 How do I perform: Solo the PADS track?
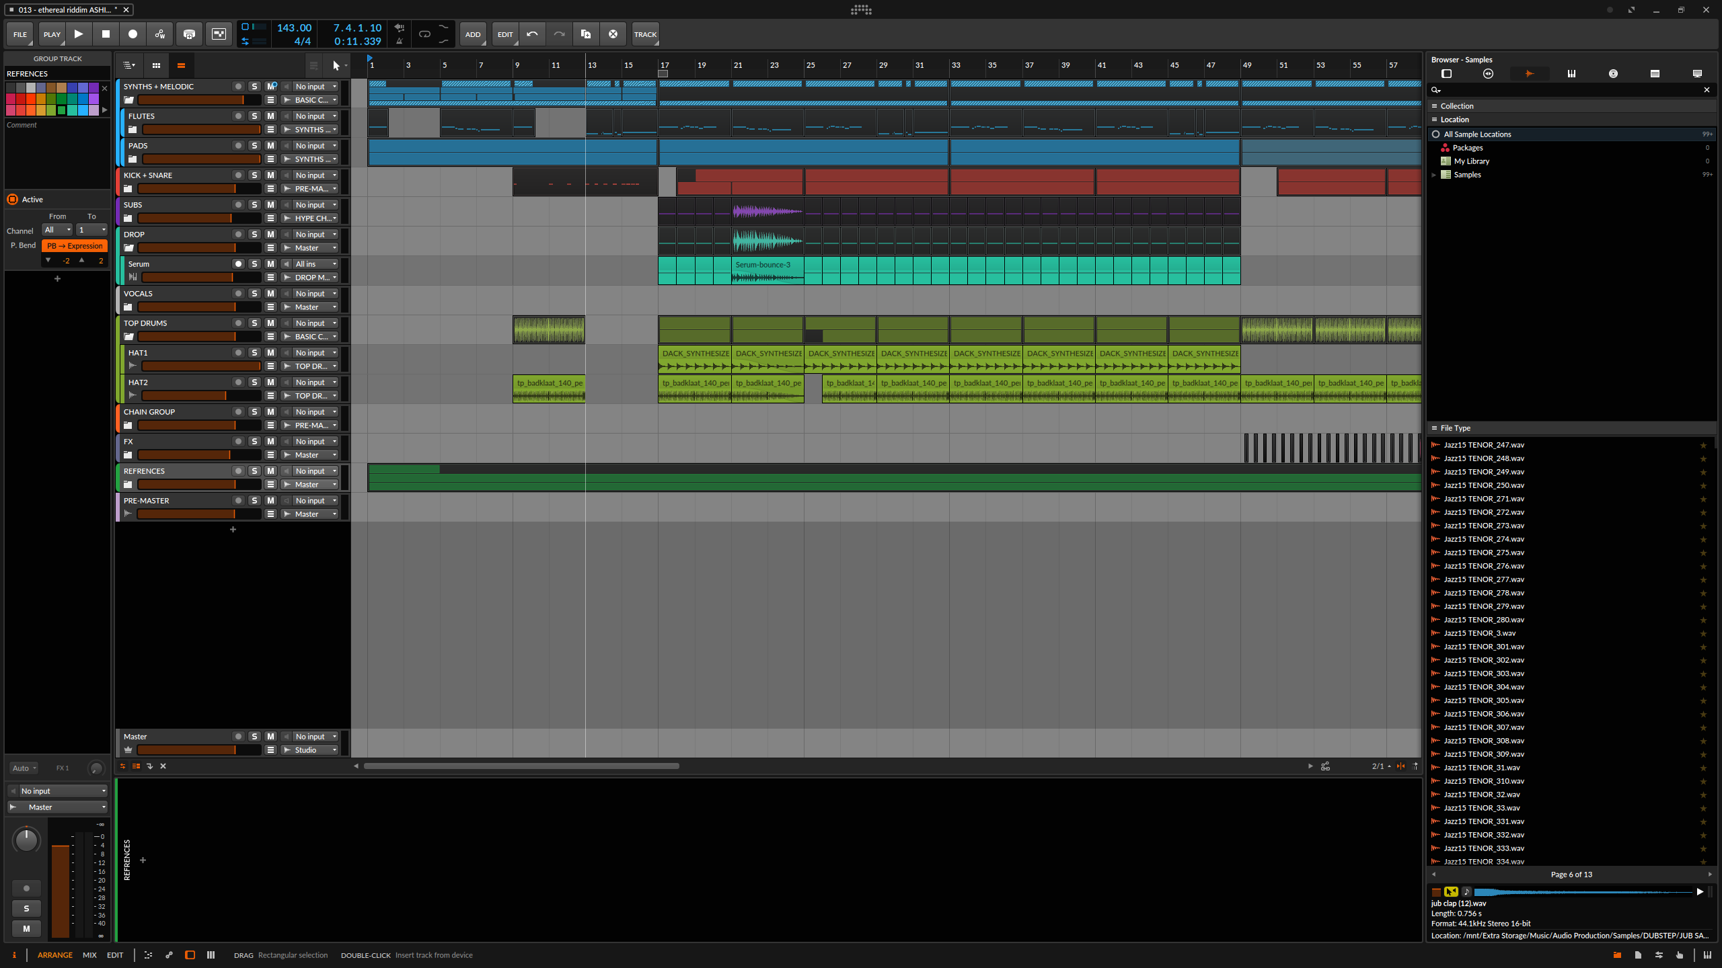click(x=255, y=145)
